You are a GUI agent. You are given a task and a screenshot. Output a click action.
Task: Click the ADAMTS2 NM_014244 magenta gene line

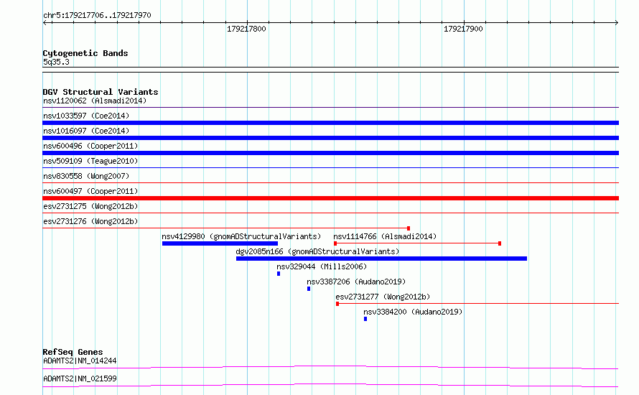330,367
